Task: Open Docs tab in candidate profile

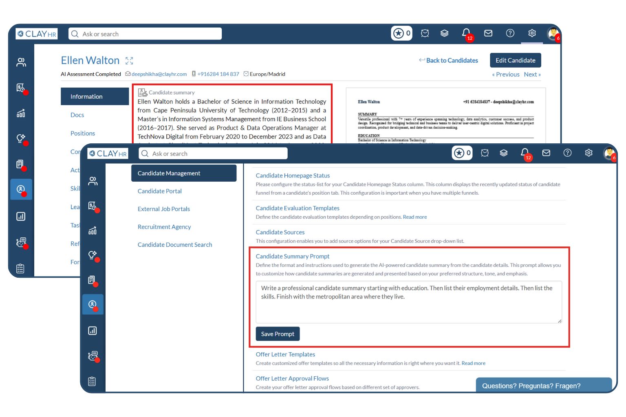Action: coord(77,115)
